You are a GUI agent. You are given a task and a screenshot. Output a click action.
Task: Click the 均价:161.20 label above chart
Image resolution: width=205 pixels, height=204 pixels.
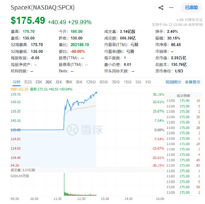coord(19,89)
